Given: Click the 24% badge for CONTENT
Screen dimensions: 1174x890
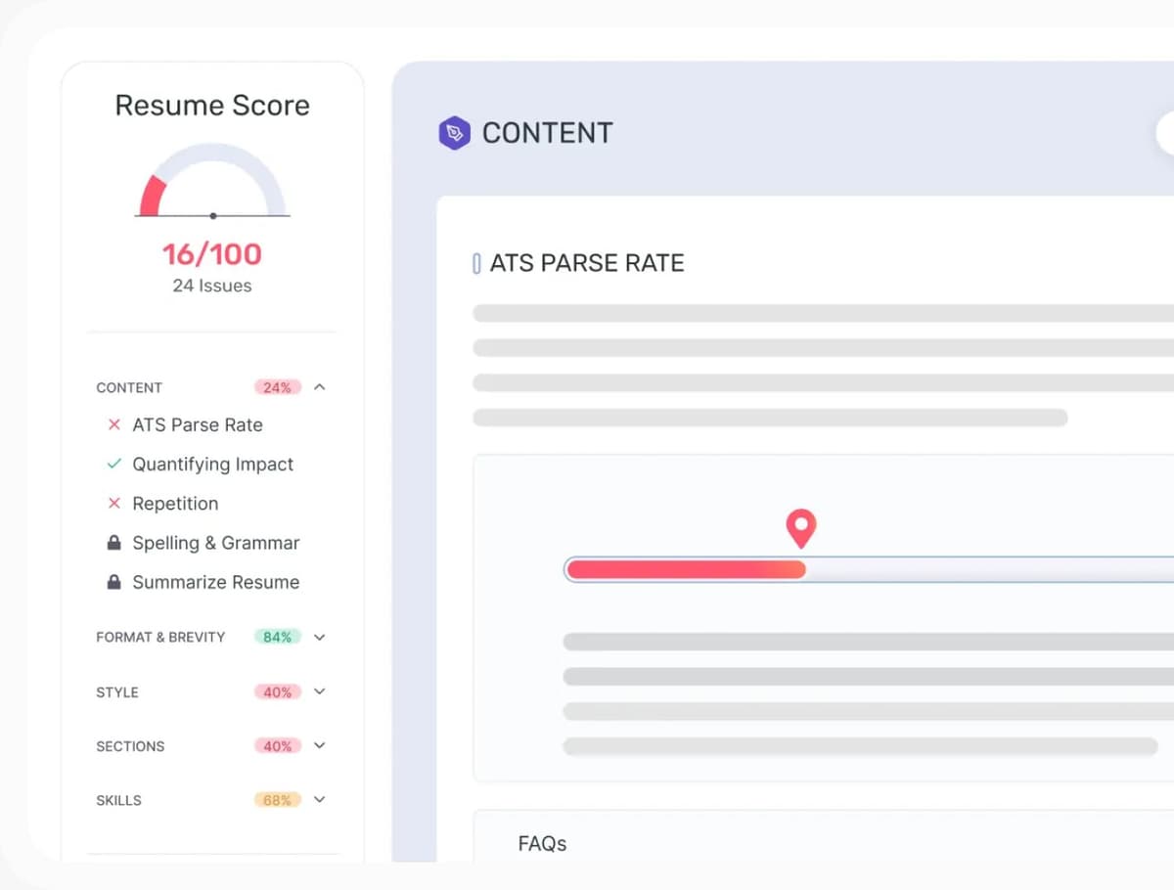Looking at the screenshot, I should point(278,387).
